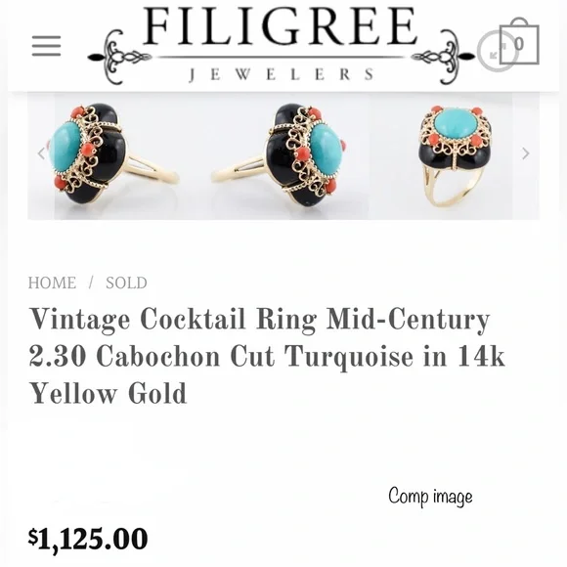The height and width of the screenshot is (567, 567).
Task: Click the cart item count zero
Action: click(x=519, y=44)
